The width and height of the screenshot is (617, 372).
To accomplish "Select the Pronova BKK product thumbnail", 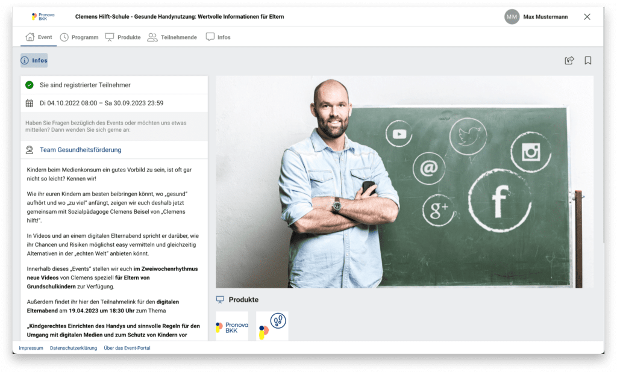I will [x=232, y=326].
